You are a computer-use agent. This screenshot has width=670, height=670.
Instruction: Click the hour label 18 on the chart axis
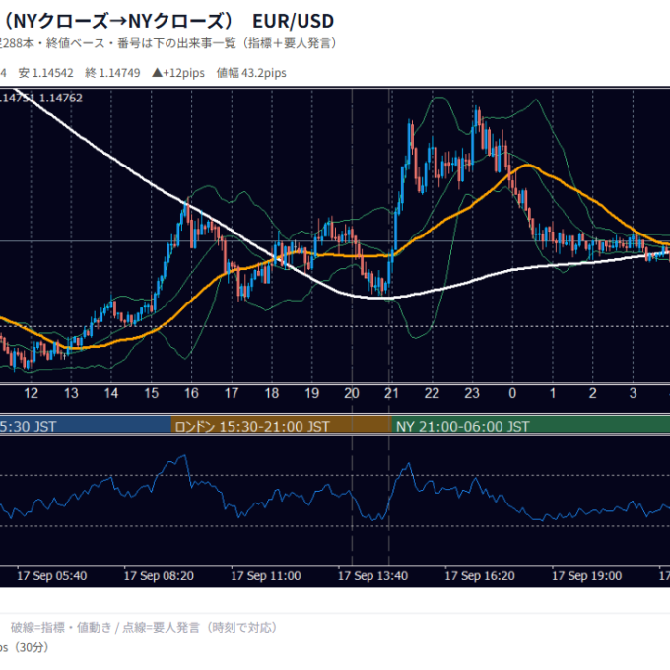[x=272, y=393]
